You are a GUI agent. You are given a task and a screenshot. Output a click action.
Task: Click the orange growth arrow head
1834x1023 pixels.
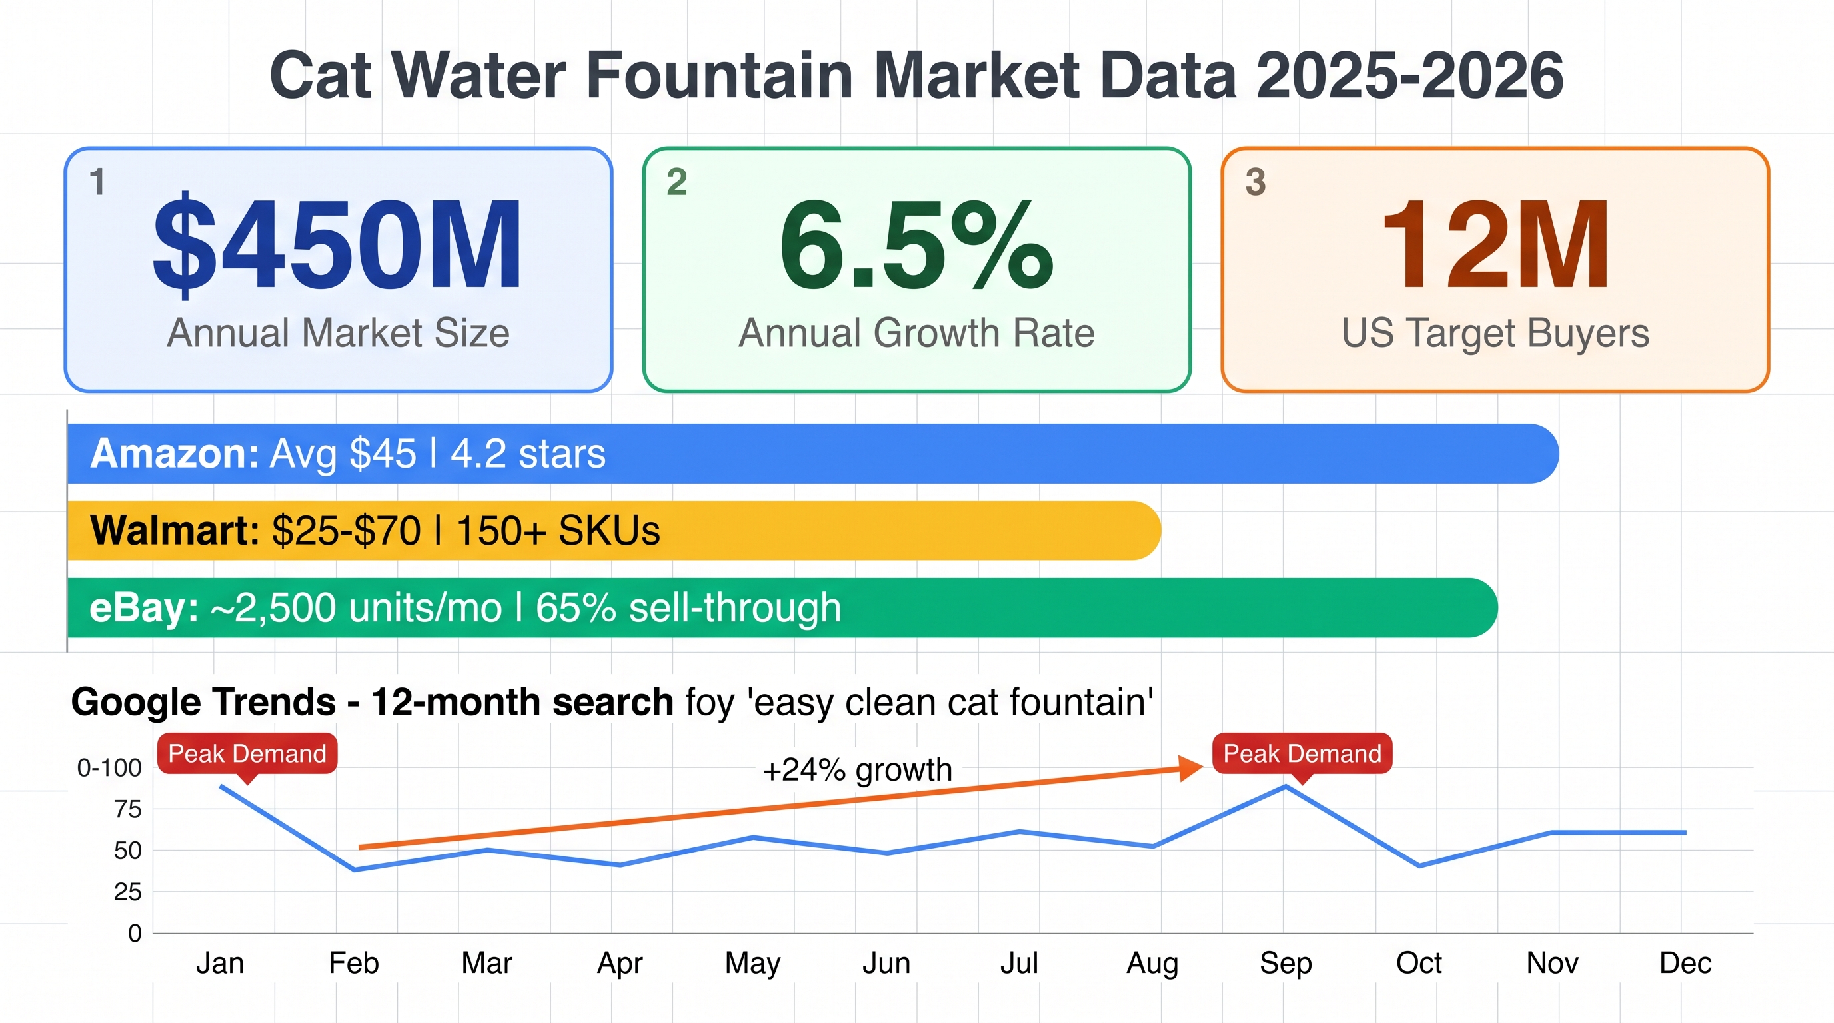point(1190,768)
